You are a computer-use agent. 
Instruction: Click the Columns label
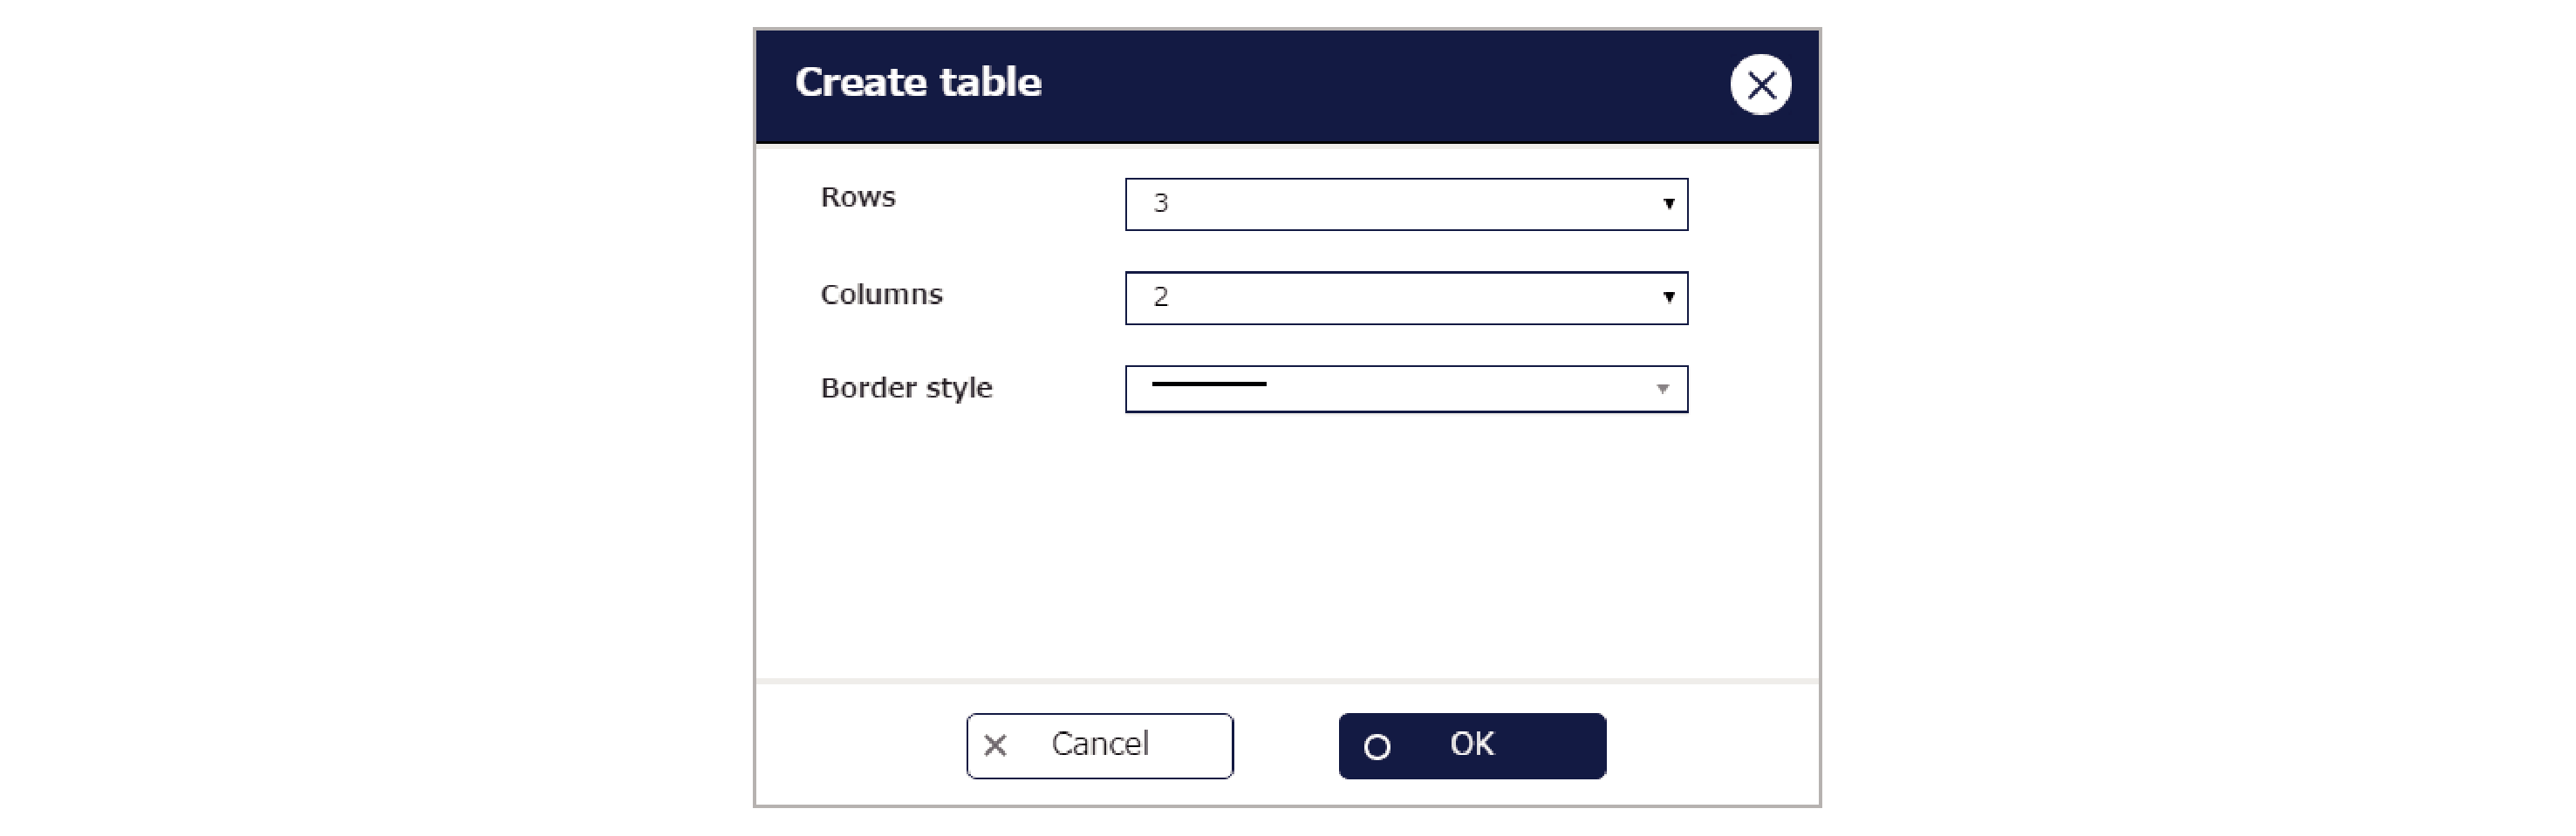(x=880, y=295)
